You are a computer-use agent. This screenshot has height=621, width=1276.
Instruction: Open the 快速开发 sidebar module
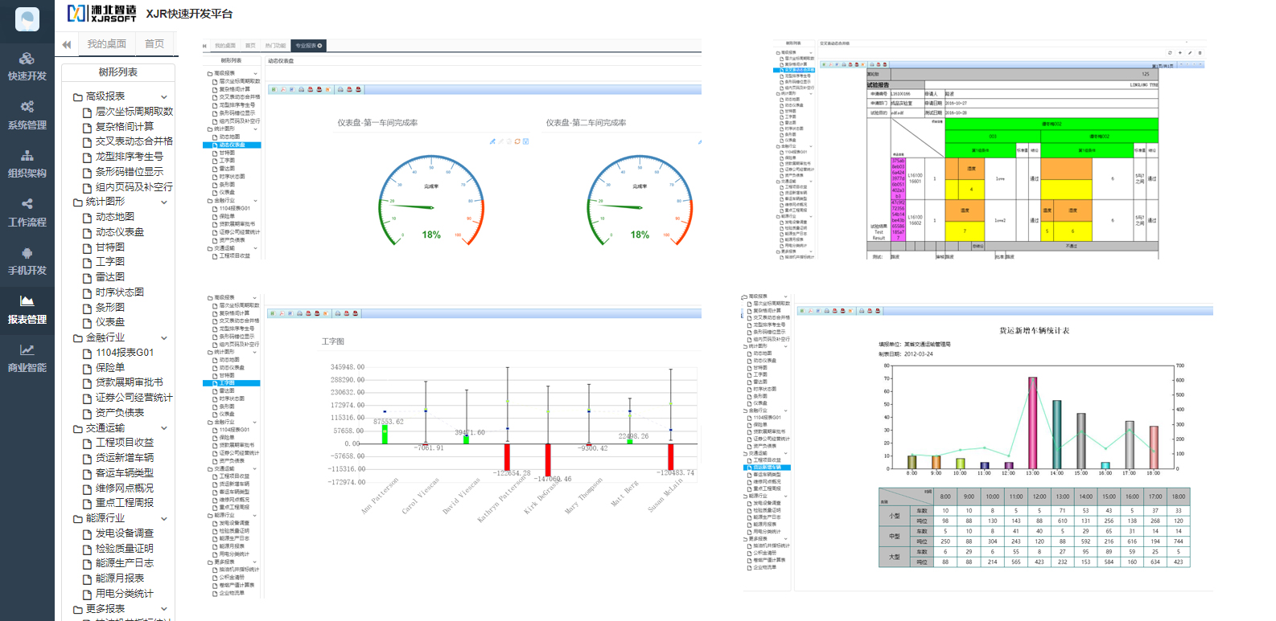27,67
